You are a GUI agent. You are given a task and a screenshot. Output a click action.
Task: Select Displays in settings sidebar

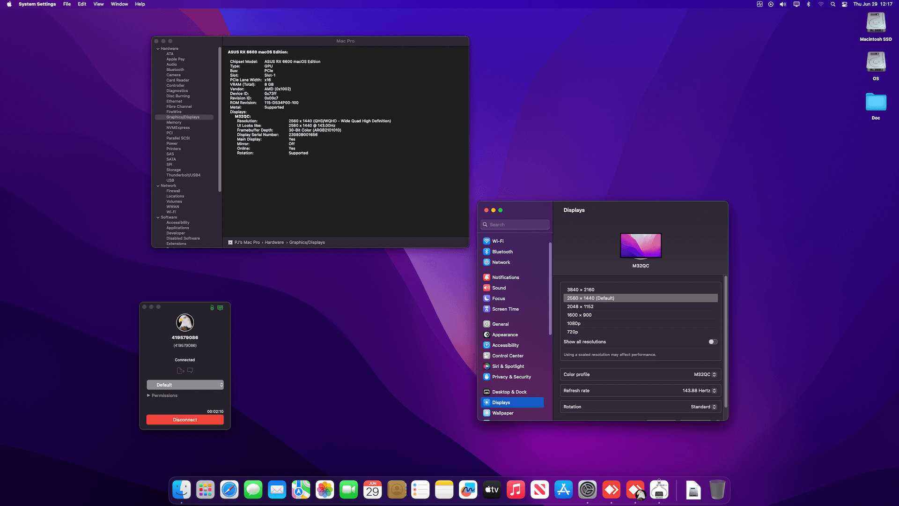click(x=513, y=402)
